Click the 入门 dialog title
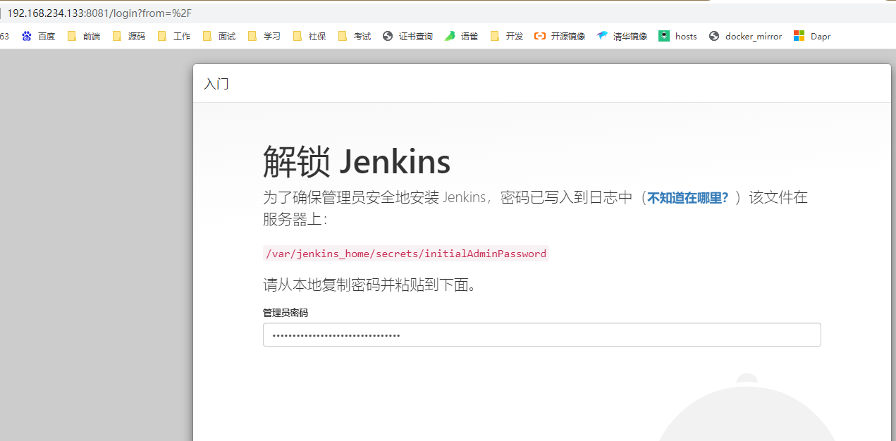This screenshot has height=441, width=896. [216, 84]
